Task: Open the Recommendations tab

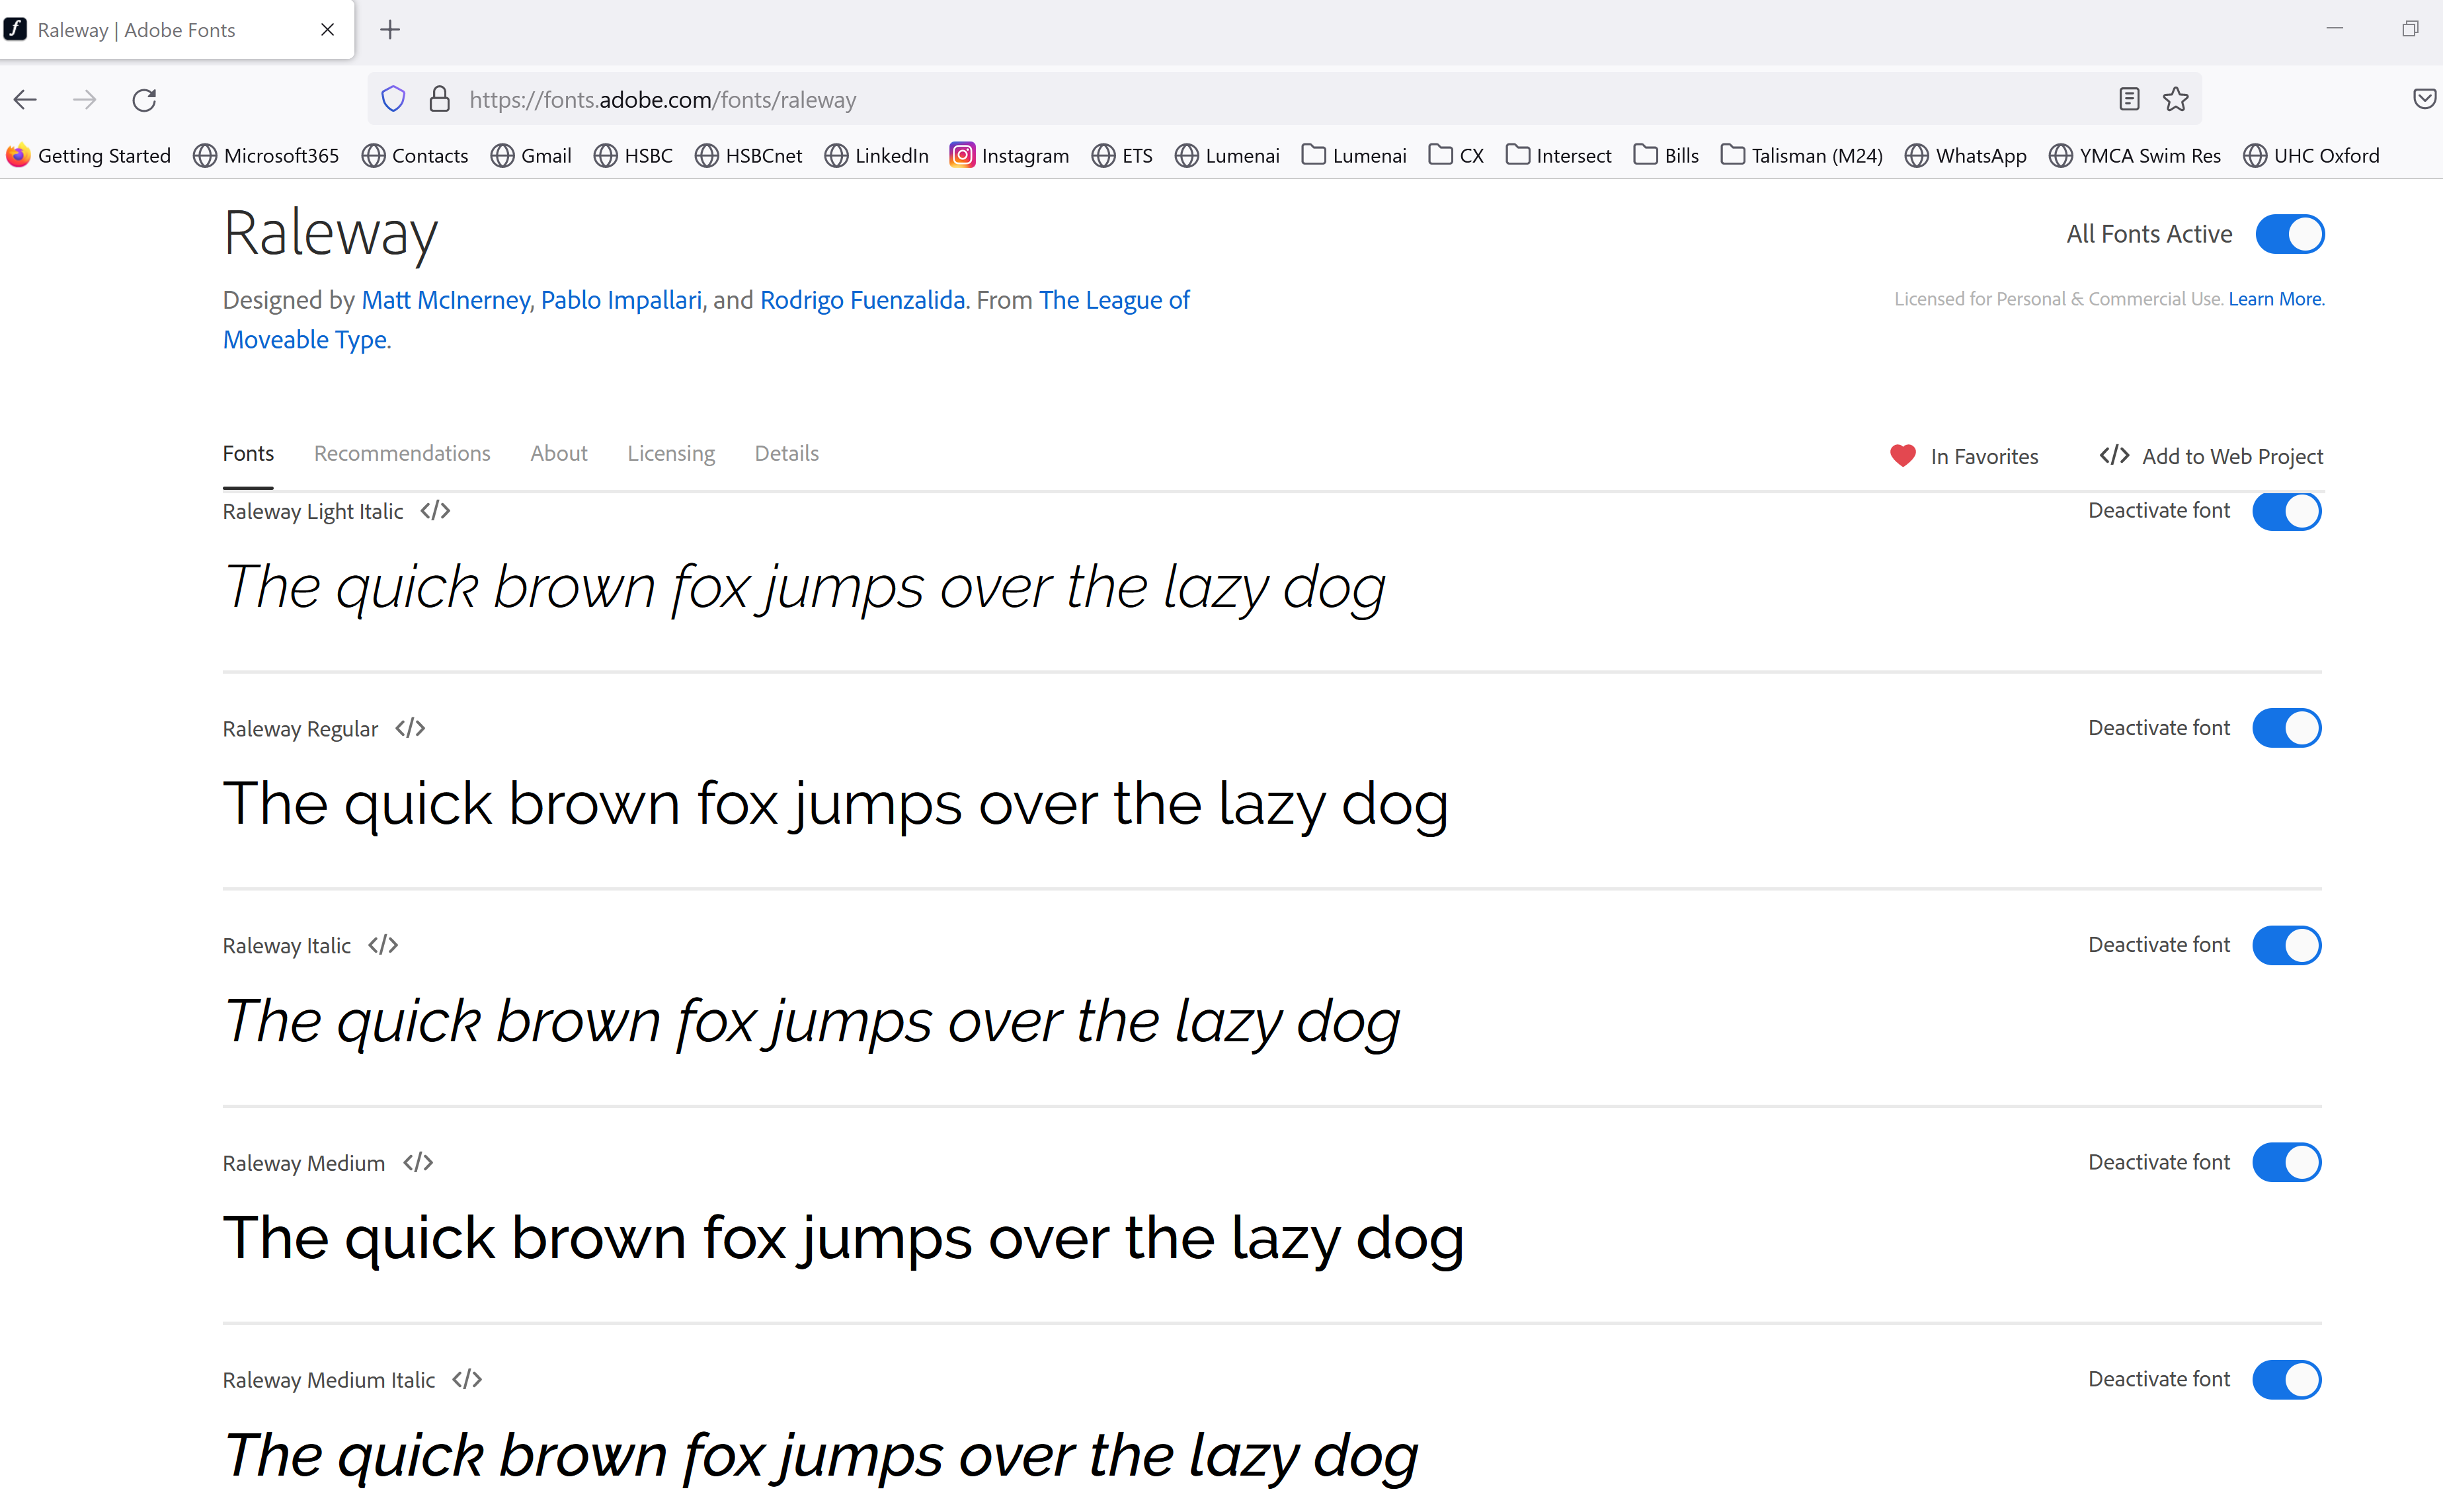Action: pyautogui.click(x=401, y=453)
